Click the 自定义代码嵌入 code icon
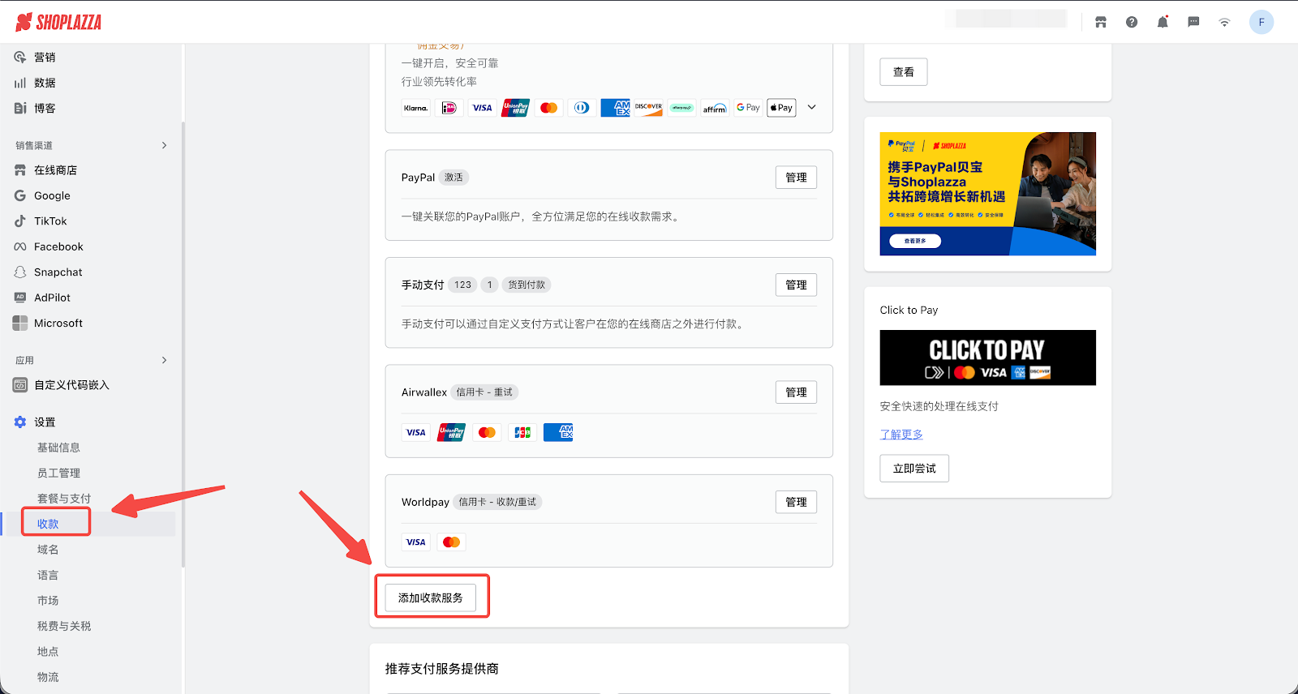Viewport: 1298px width, 694px height. point(20,385)
